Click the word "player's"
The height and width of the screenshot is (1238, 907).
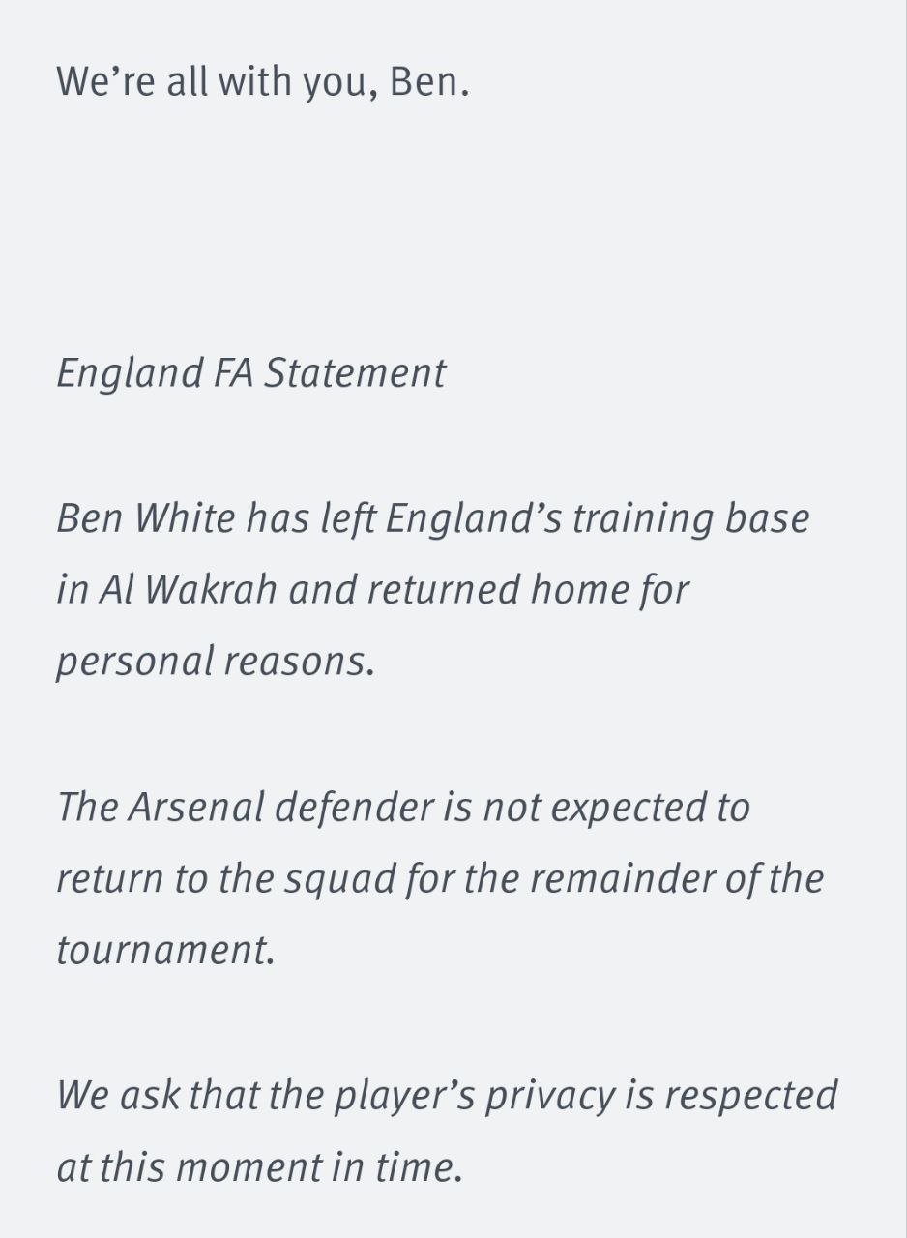pos(398,1095)
